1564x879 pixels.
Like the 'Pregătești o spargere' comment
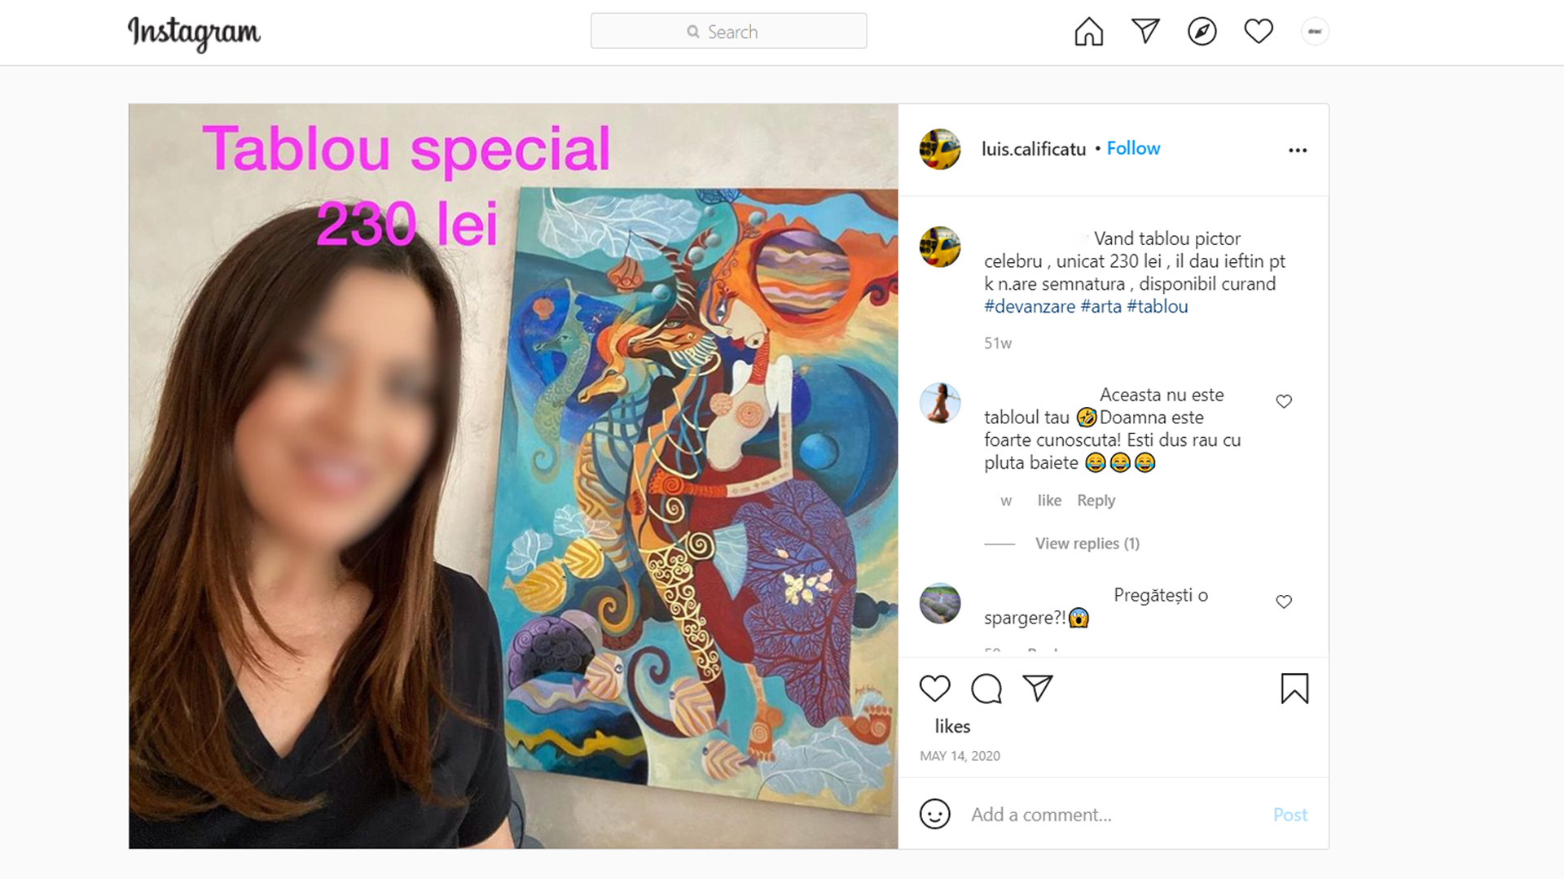[x=1284, y=601]
